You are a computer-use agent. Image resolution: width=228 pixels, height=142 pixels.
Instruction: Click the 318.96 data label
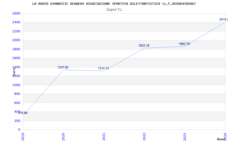tap(23, 113)
